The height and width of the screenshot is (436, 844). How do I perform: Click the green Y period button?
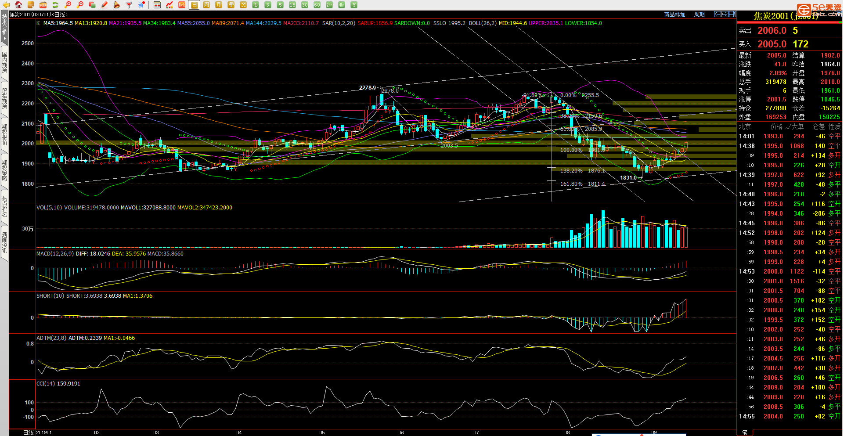[x=354, y=5]
